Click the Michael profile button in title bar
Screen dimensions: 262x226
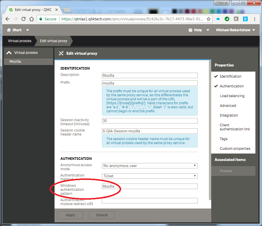click(222, 3)
